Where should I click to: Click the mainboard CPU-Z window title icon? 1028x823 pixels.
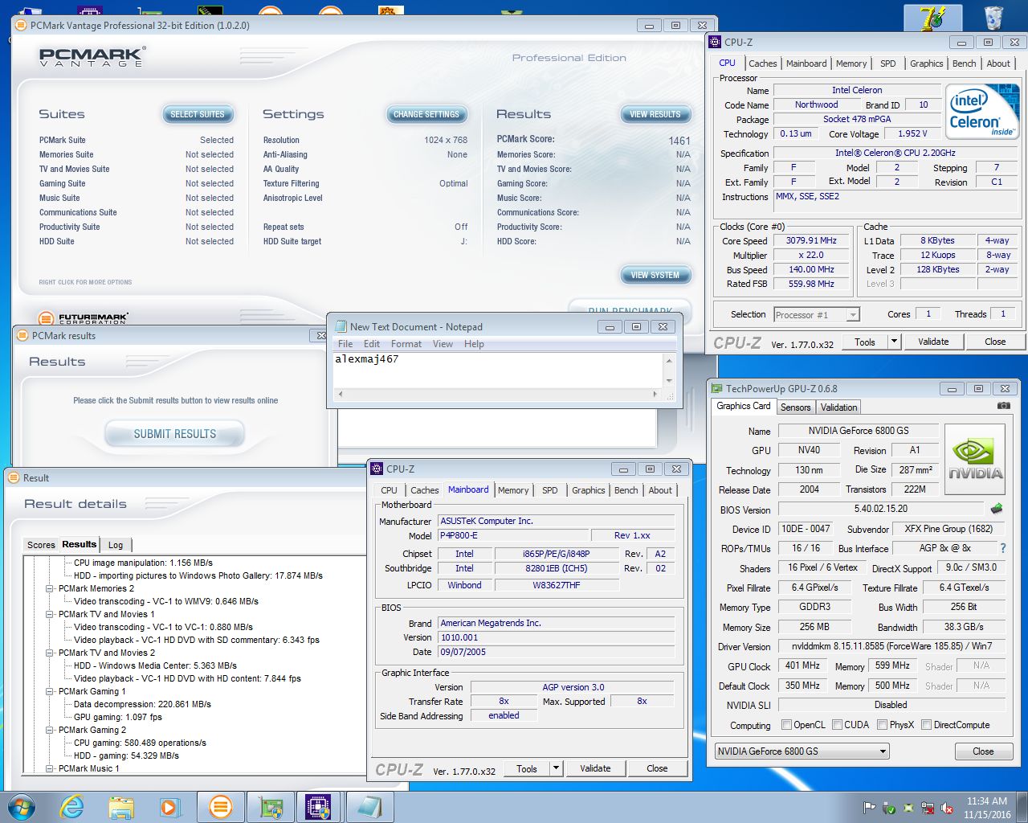click(x=377, y=469)
